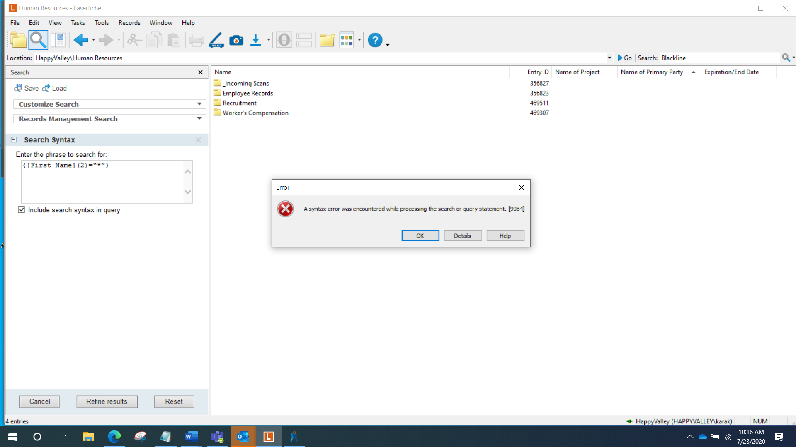The width and height of the screenshot is (796, 447).
Task: Toggle Include search syntax in query checkbox
Action: tap(22, 210)
